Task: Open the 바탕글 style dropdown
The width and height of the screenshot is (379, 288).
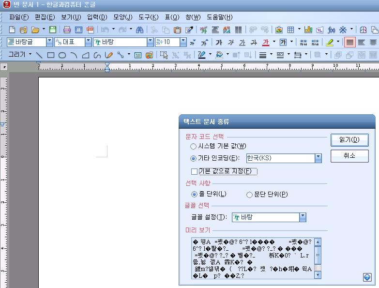Action: coord(49,42)
